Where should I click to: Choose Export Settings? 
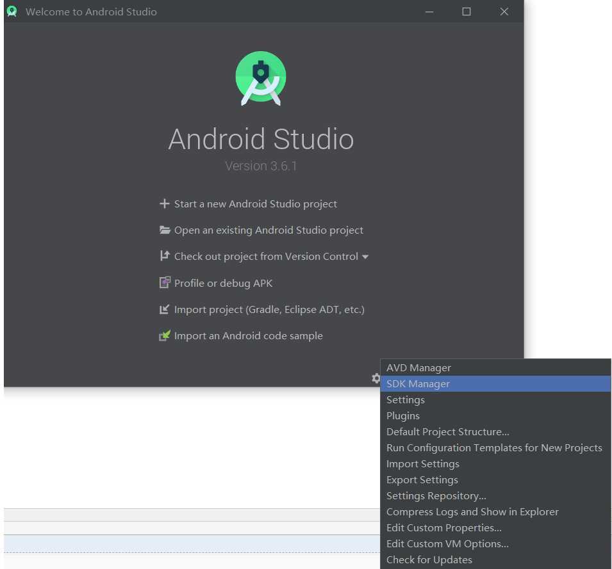tap(496, 480)
